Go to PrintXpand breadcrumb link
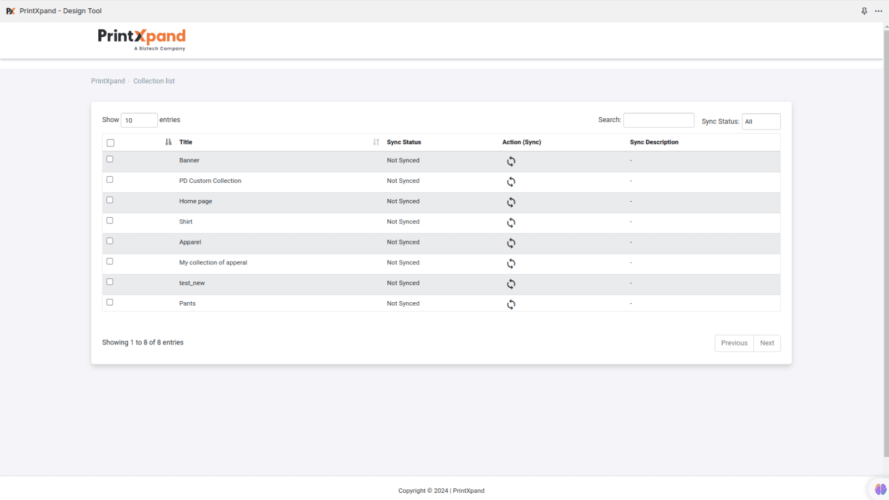 click(108, 81)
